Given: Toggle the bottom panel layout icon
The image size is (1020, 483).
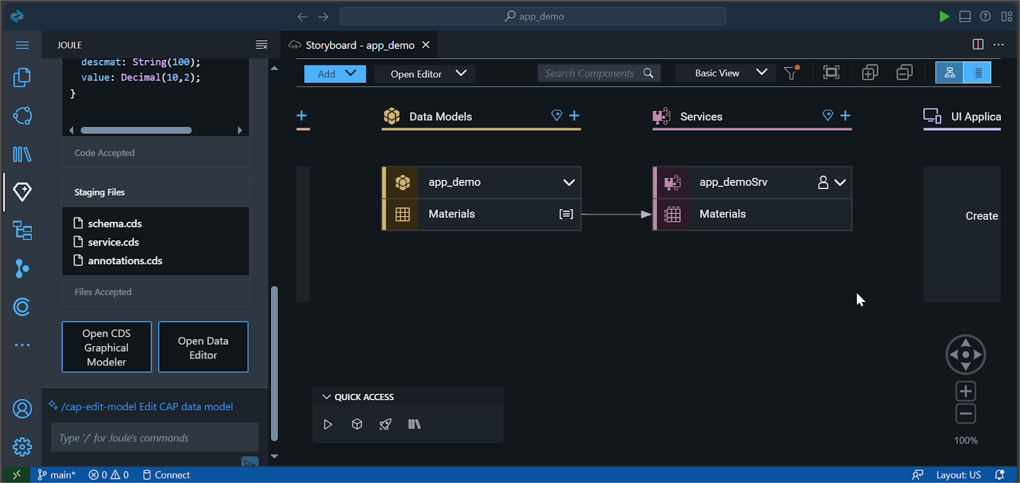Looking at the screenshot, I should (x=965, y=17).
